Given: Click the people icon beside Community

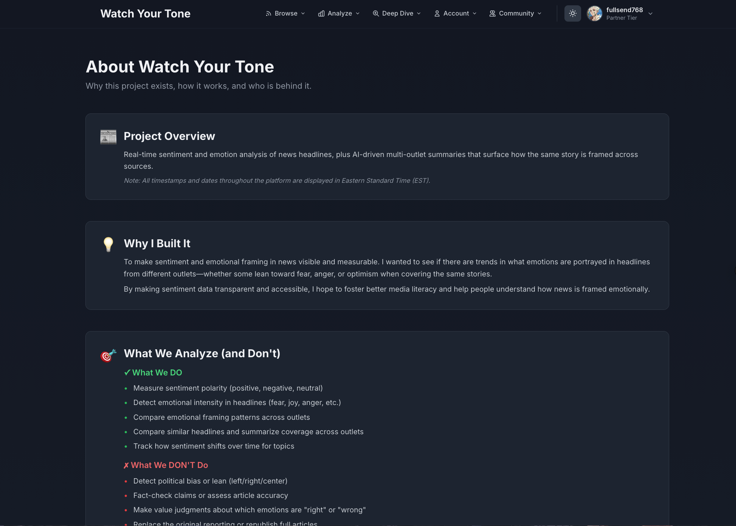Looking at the screenshot, I should (x=492, y=13).
